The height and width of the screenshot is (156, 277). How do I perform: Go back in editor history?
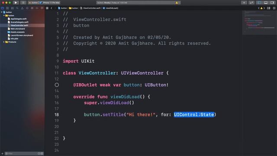point(52,8)
